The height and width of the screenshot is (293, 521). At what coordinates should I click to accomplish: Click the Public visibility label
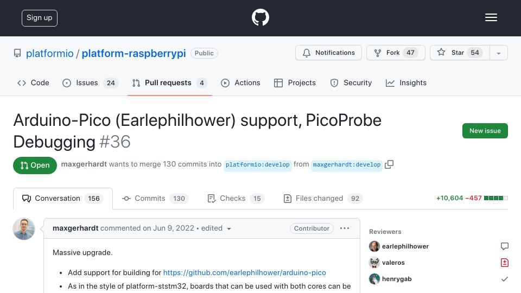204,53
